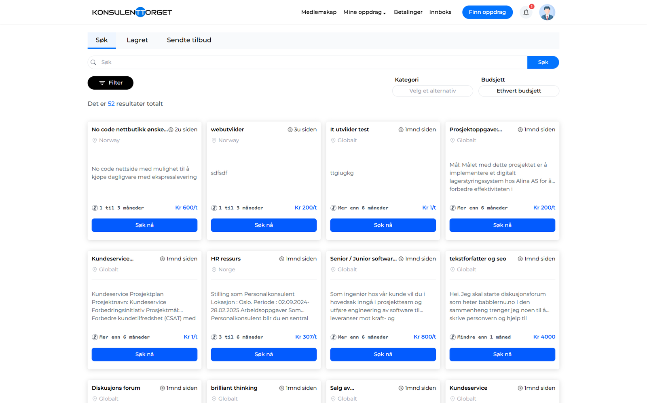Image resolution: width=647 pixels, height=403 pixels.
Task: Click the Konsulenttorget logo
Action: 132,12
